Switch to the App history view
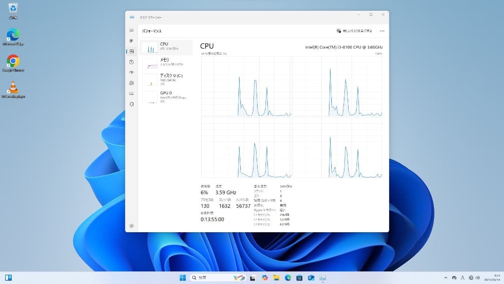Image resolution: width=504 pixels, height=284 pixels. (131, 62)
